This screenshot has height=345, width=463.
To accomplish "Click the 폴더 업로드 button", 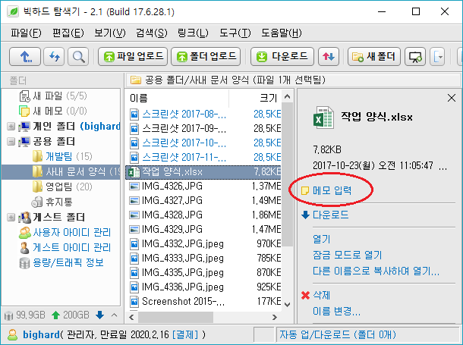I will click(206, 56).
